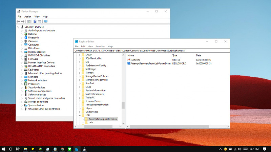Select the StorageDevicePolicies registry key
This screenshot has width=271, height=152.
click(97, 76)
